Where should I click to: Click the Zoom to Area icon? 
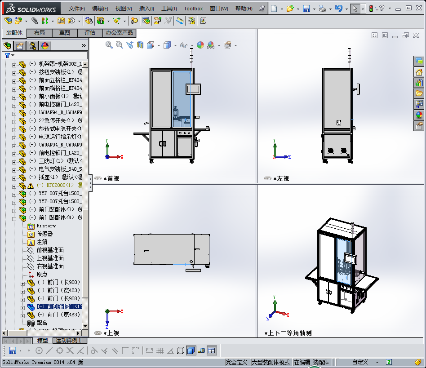[x=119, y=45]
